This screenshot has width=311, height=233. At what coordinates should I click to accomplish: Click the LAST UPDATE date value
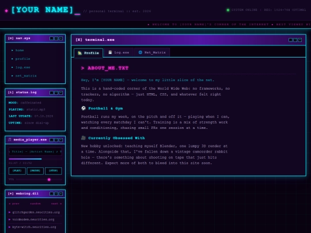coord(44,116)
